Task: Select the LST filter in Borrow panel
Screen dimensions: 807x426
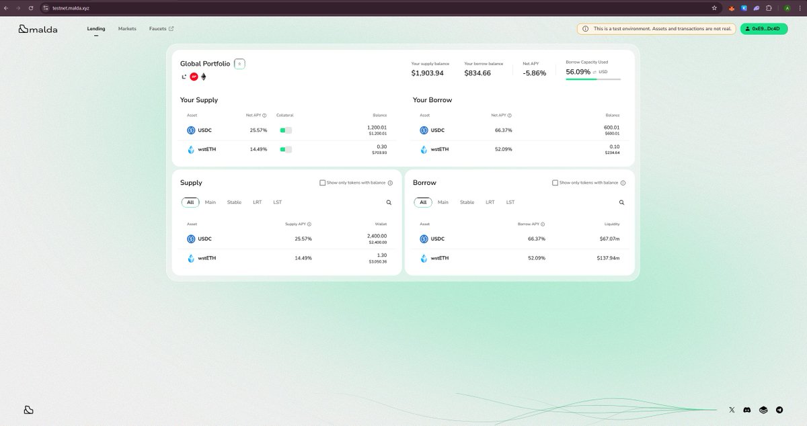Action: [510, 202]
